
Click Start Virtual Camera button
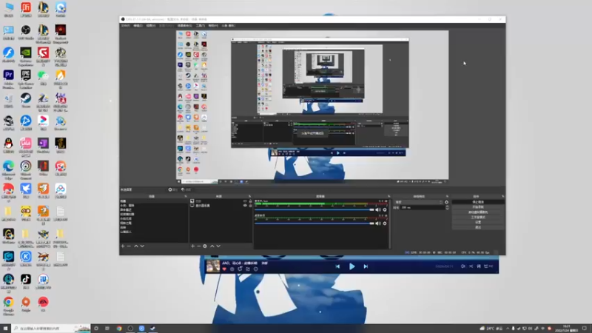(478, 212)
